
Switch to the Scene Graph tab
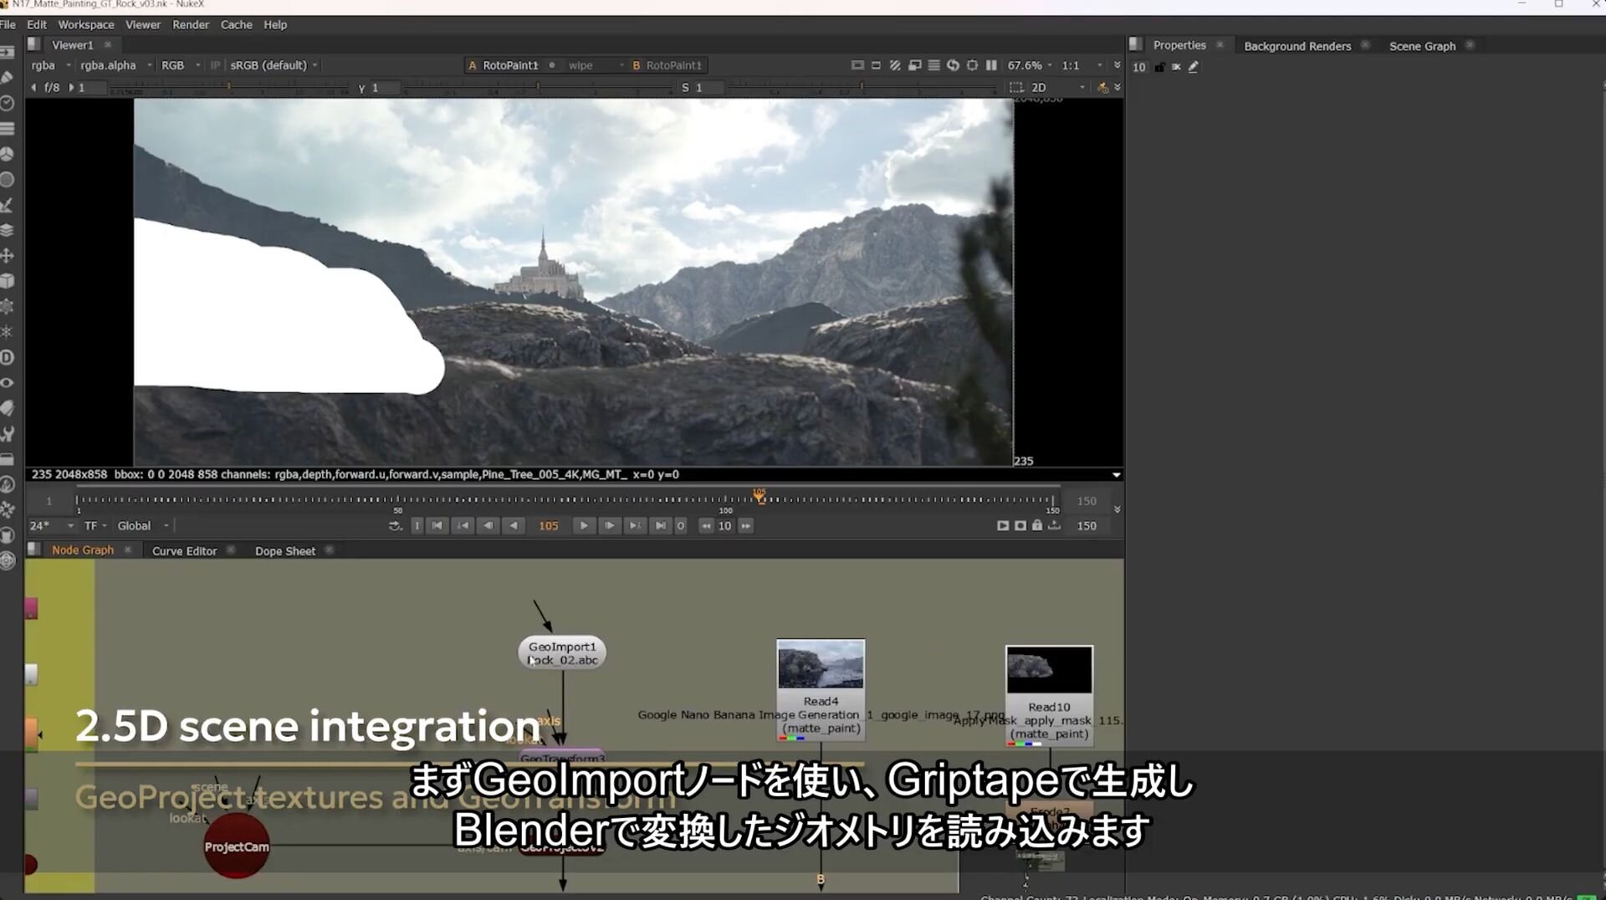[x=1422, y=46]
